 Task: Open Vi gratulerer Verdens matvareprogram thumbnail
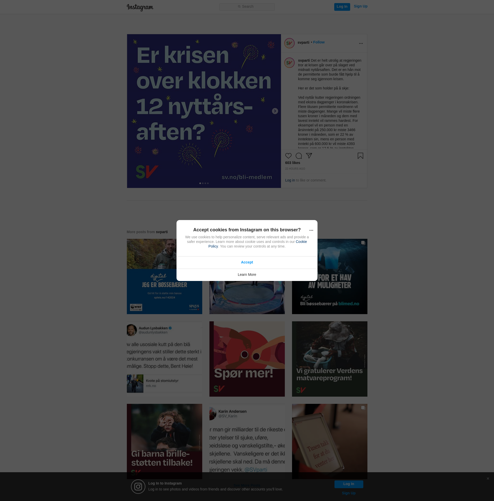(x=330, y=359)
